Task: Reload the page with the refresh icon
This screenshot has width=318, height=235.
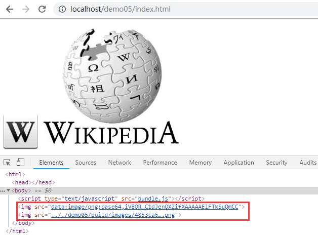Action: click(x=42, y=9)
